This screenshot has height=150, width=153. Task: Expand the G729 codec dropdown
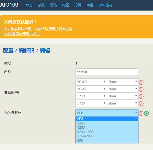tap(91, 103)
